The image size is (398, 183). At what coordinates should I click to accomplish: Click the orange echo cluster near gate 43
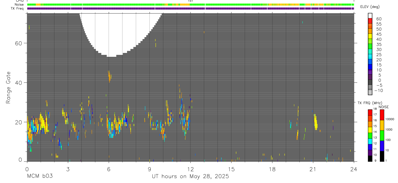pyautogui.click(x=110, y=76)
